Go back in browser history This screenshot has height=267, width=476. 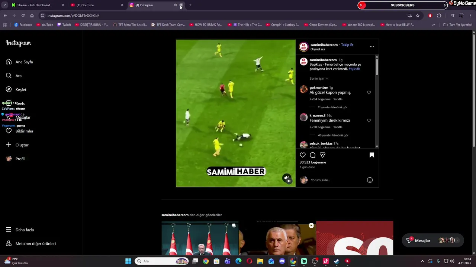click(x=5, y=16)
